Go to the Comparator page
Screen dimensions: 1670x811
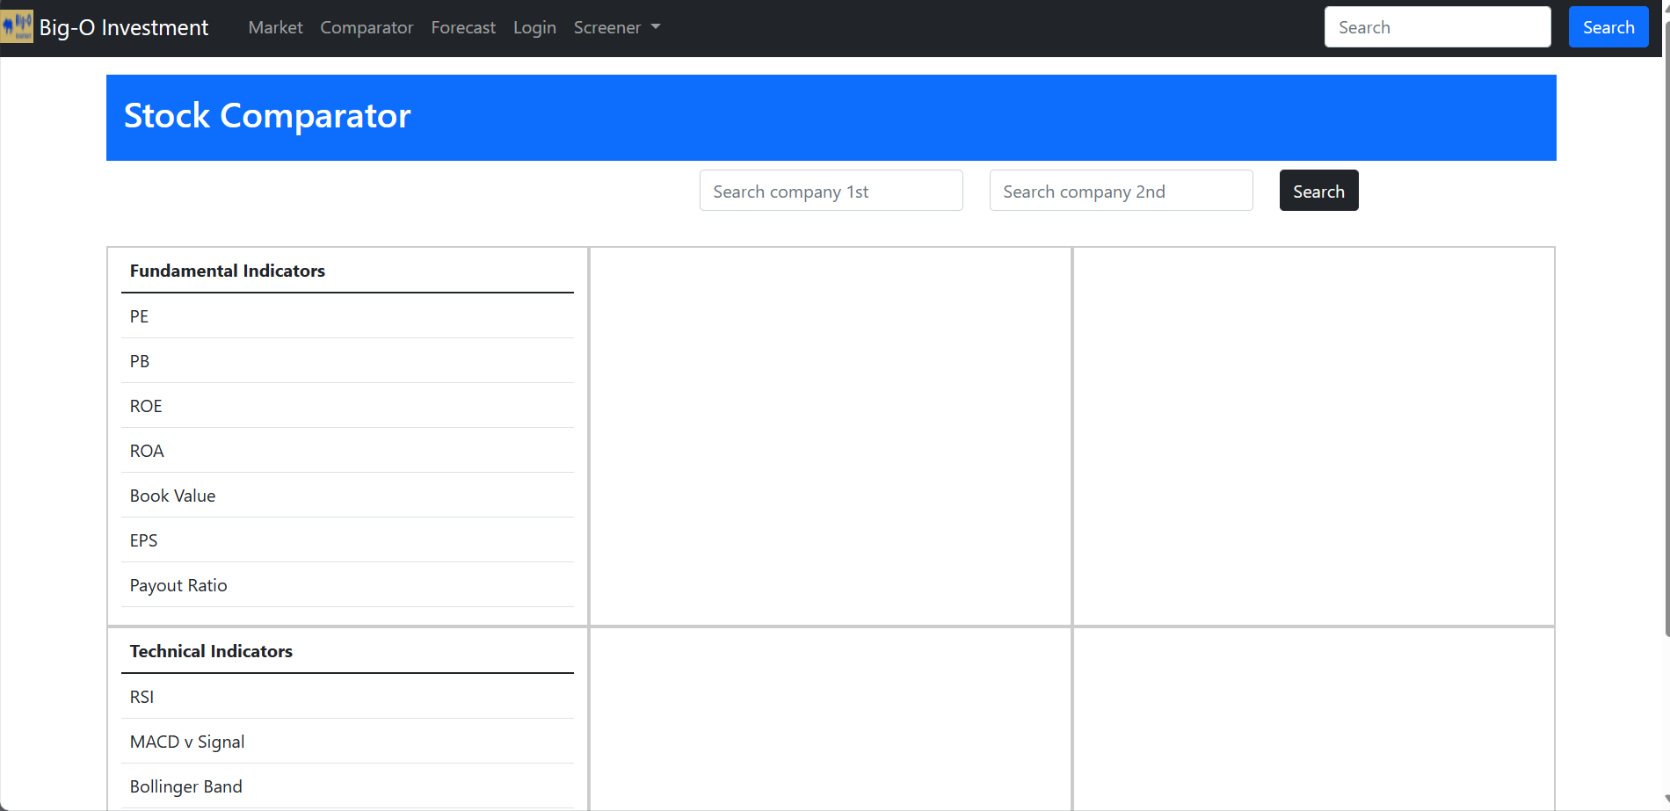point(367,27)
